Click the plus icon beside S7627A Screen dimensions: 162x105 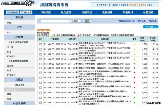click(x=76, y=97)
